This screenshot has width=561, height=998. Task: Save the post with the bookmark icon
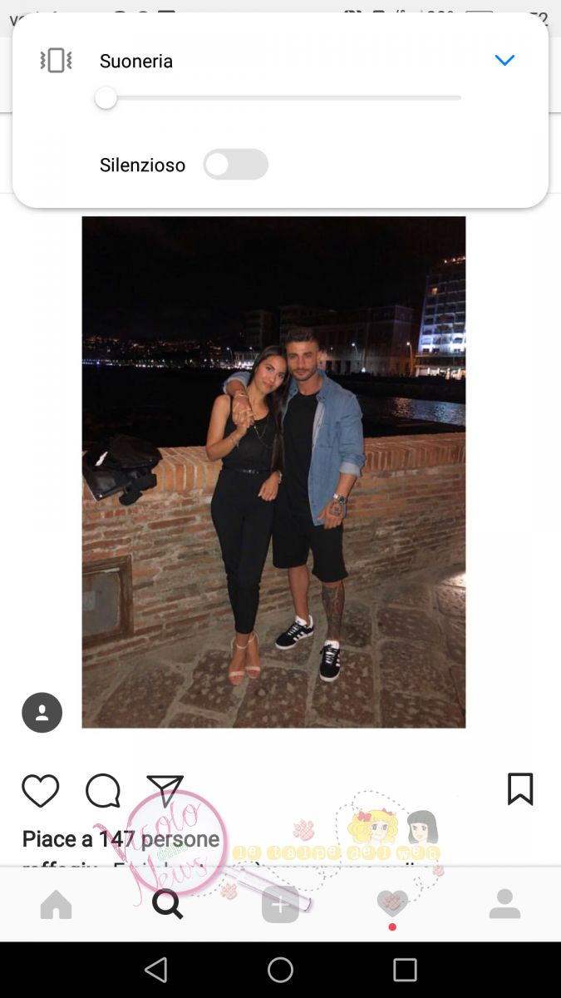tap(520, 789)
